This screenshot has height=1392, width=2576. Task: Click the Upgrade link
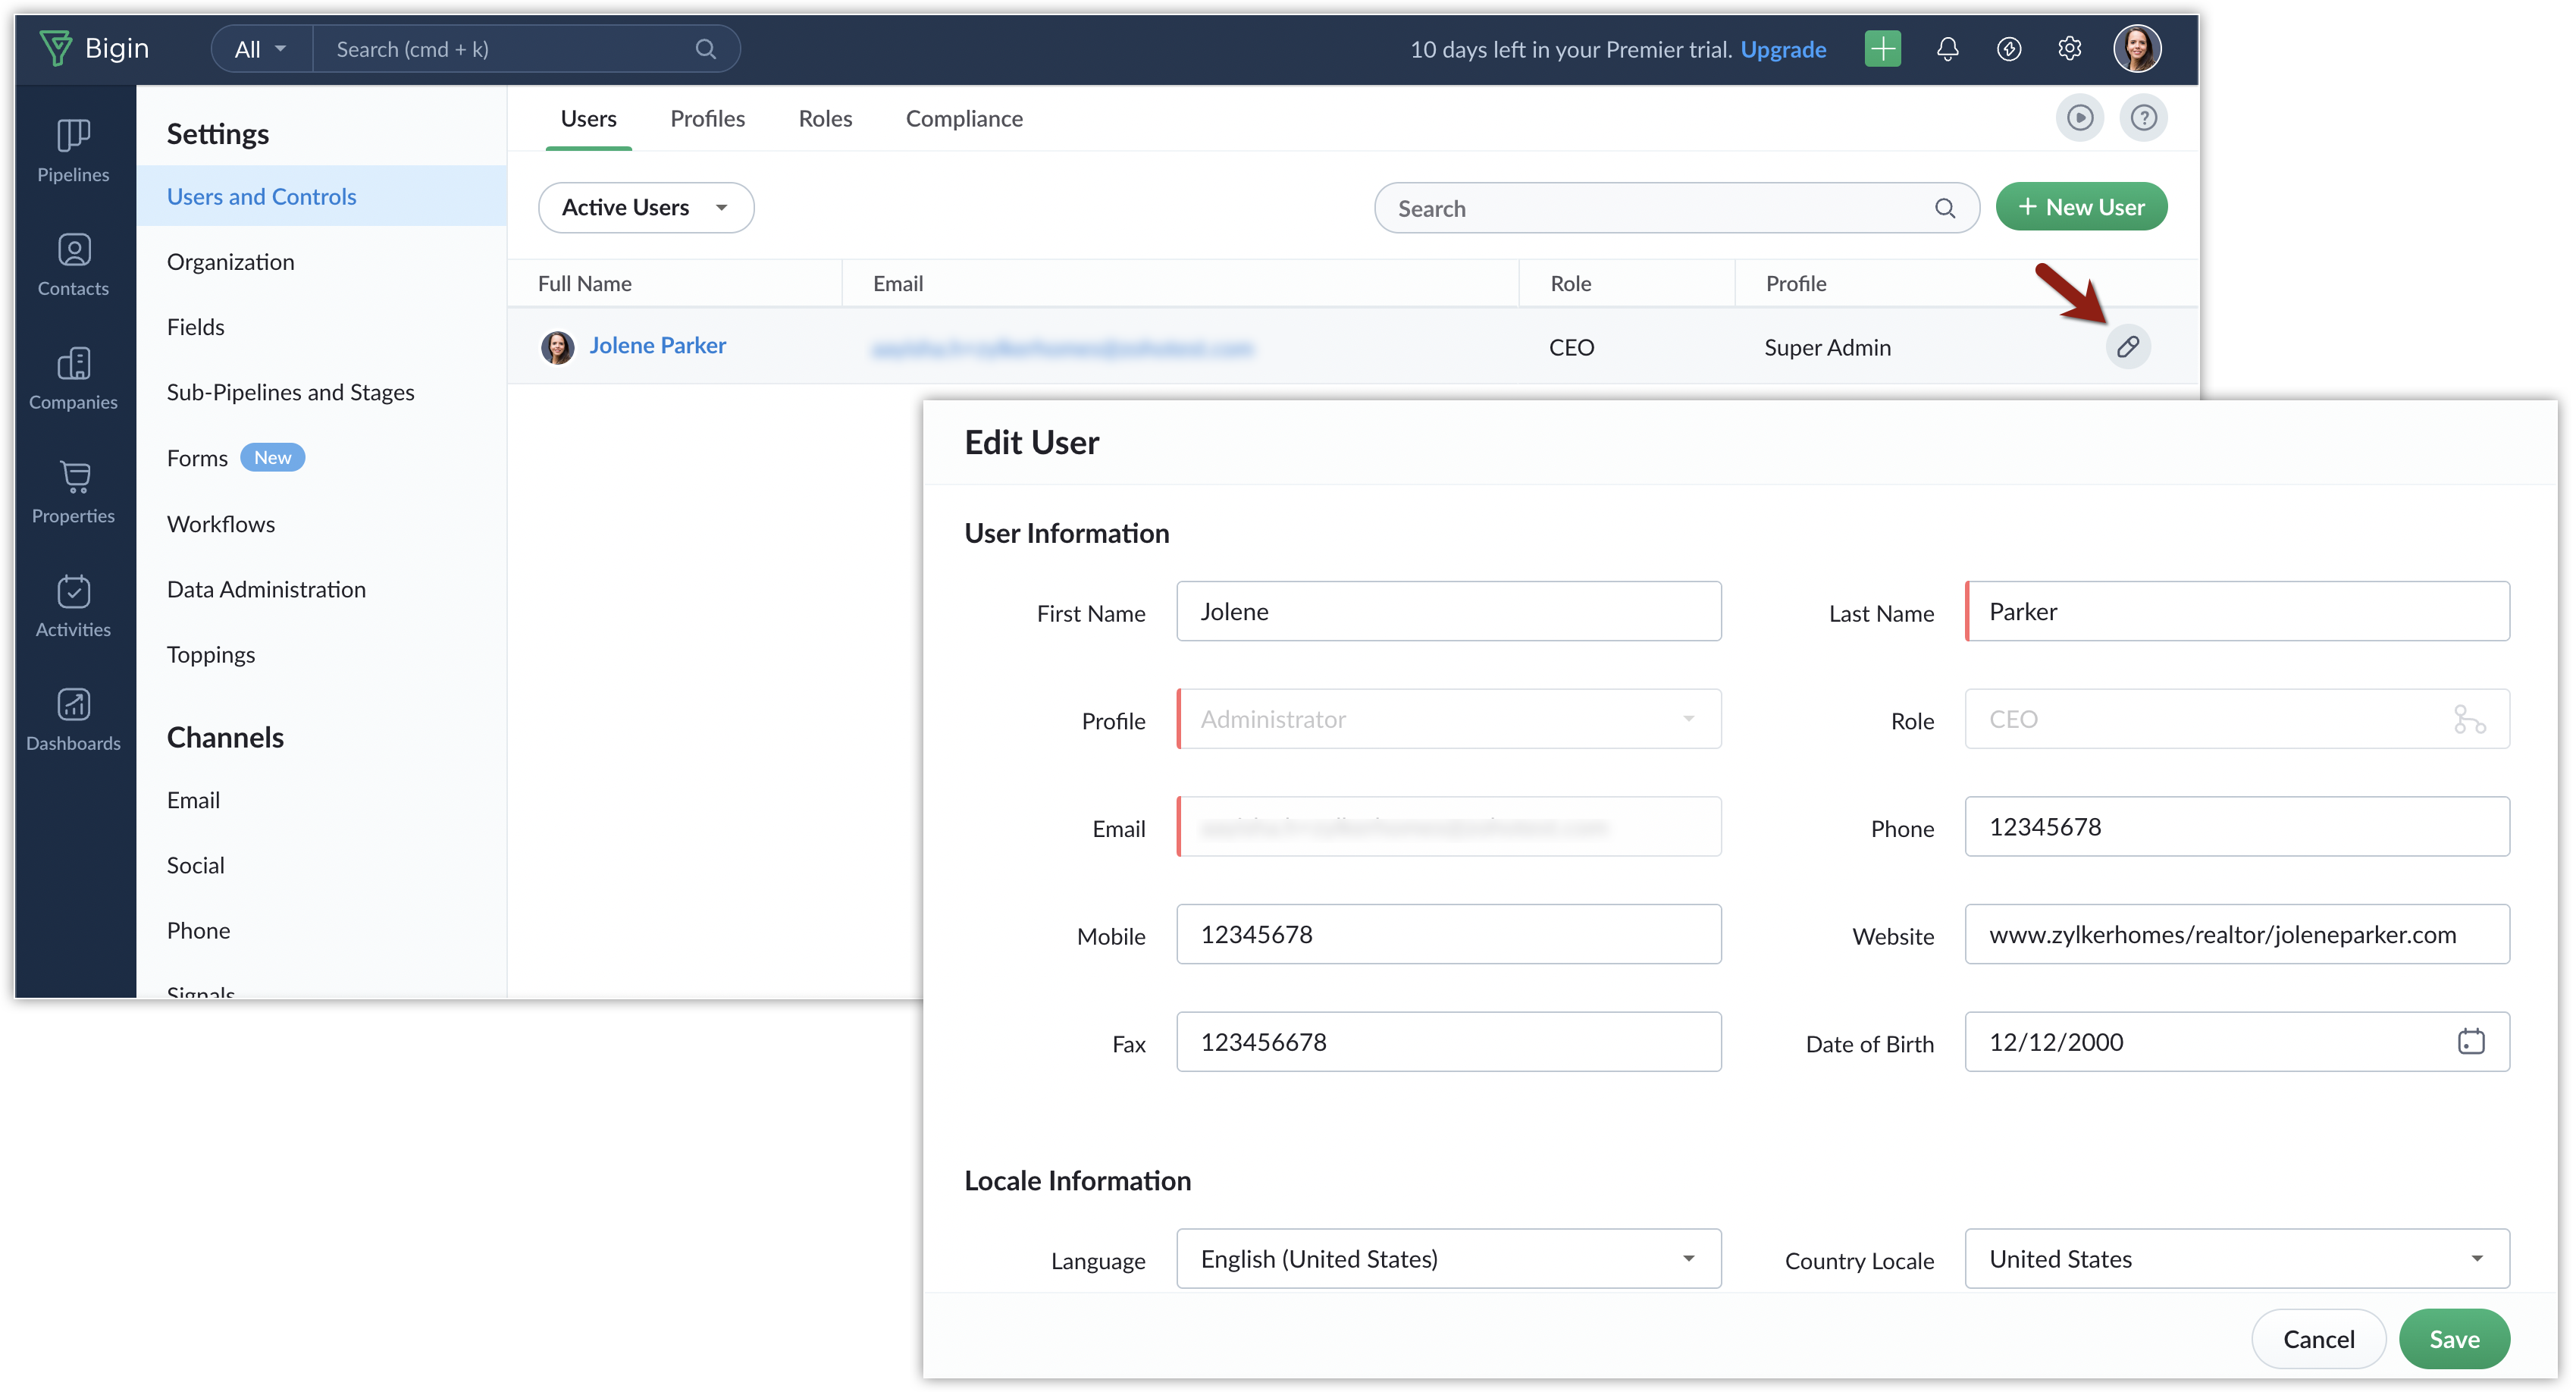point(1783,49)
